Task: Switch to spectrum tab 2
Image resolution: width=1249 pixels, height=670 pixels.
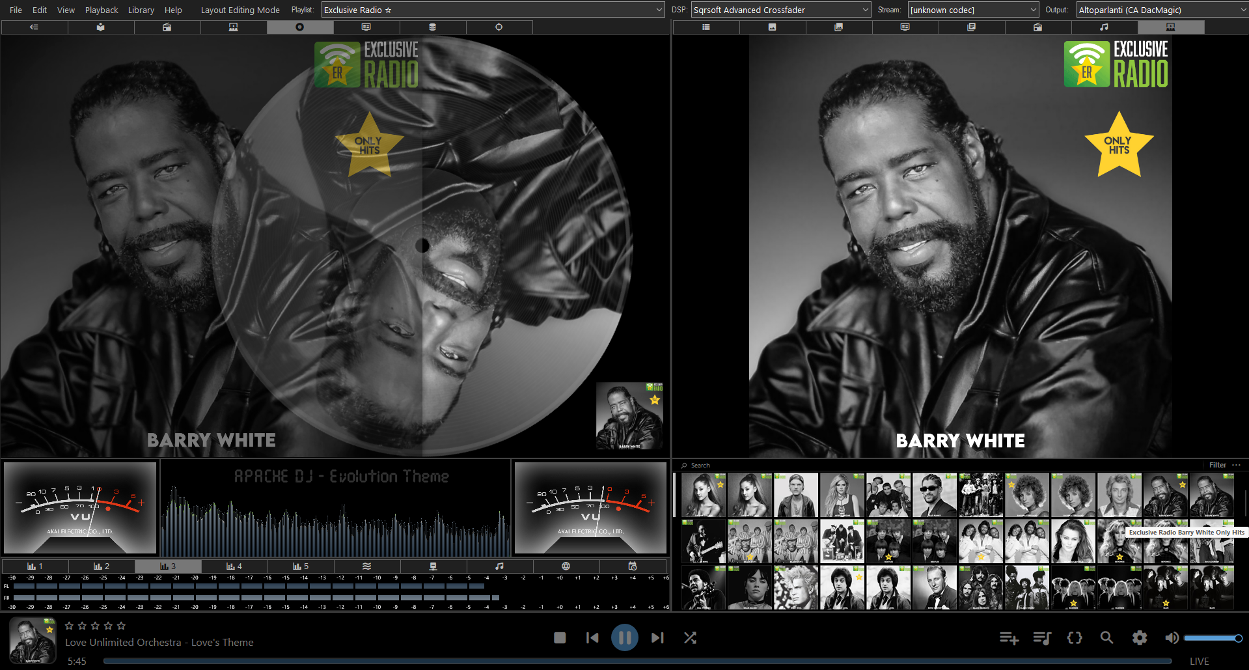Action: pyautogui.click(x=102, y=566)
